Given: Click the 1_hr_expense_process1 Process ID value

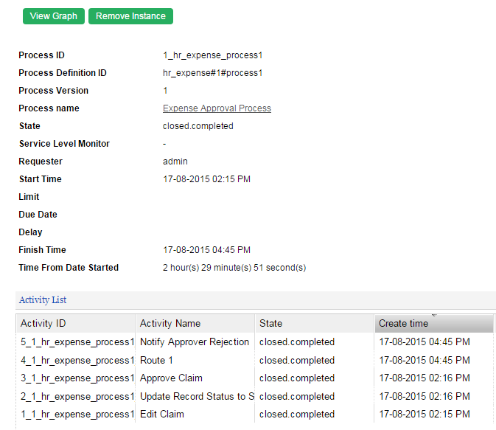Looking at the screenshot, I should pos(213,55).
